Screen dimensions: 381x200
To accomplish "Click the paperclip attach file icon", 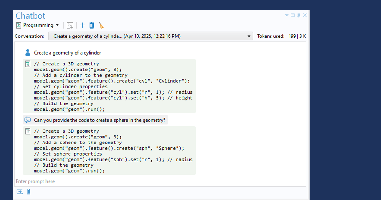I will coord(29,192).
